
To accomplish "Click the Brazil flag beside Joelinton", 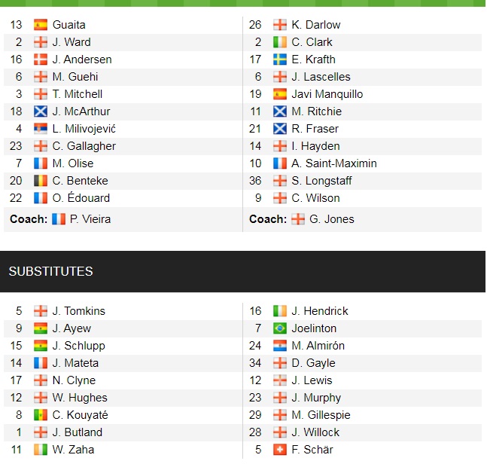I will 280,328.
